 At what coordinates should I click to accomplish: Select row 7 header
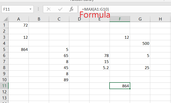pyautogui.click(x=4, y=61)
